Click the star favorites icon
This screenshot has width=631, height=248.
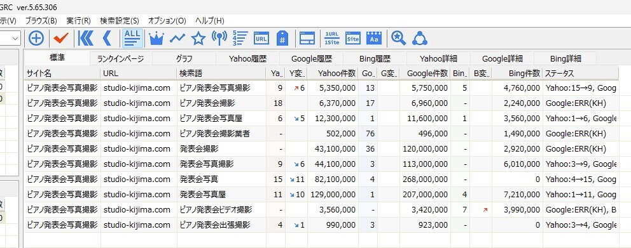(198, 39)
